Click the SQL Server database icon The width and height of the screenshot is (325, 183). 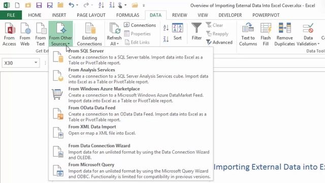(58, 56)
